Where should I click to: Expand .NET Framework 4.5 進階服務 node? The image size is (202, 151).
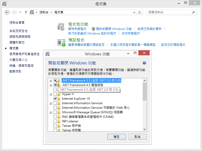click(51, 85)
